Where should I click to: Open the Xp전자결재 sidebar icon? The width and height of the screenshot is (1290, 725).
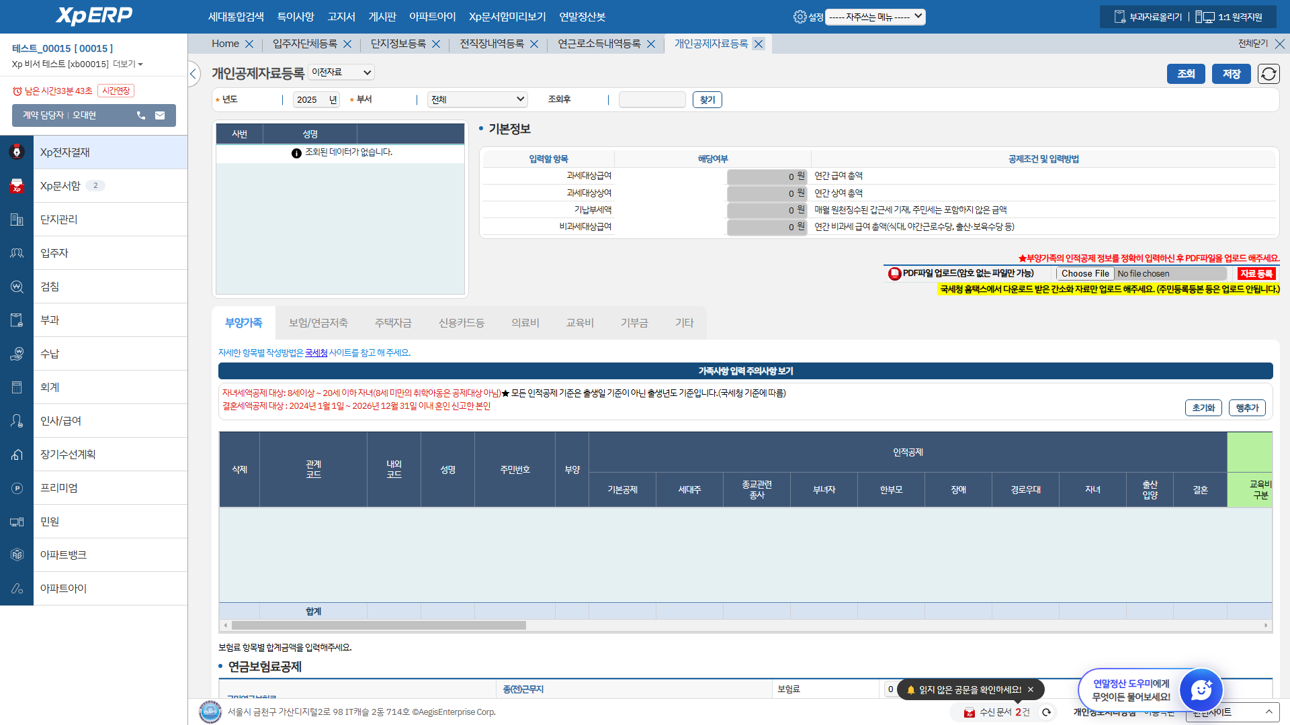coord(17,152)
